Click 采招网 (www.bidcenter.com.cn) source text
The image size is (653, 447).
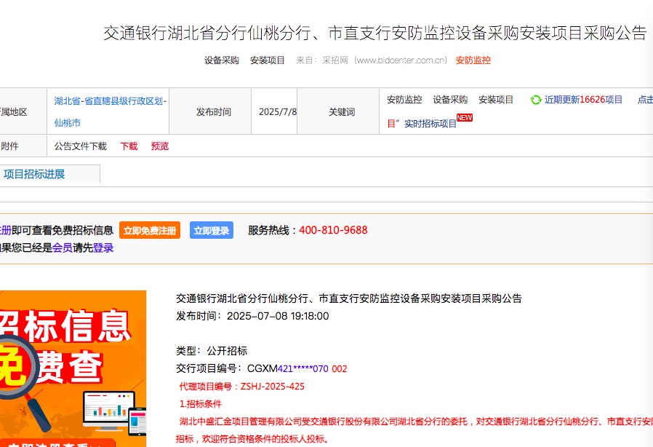point(385,60)
